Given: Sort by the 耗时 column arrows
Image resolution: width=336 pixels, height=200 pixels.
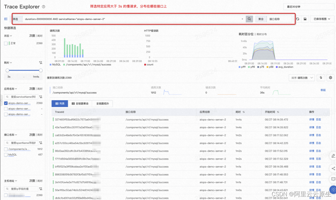Looking at the screenshot, I should (244, 112).
